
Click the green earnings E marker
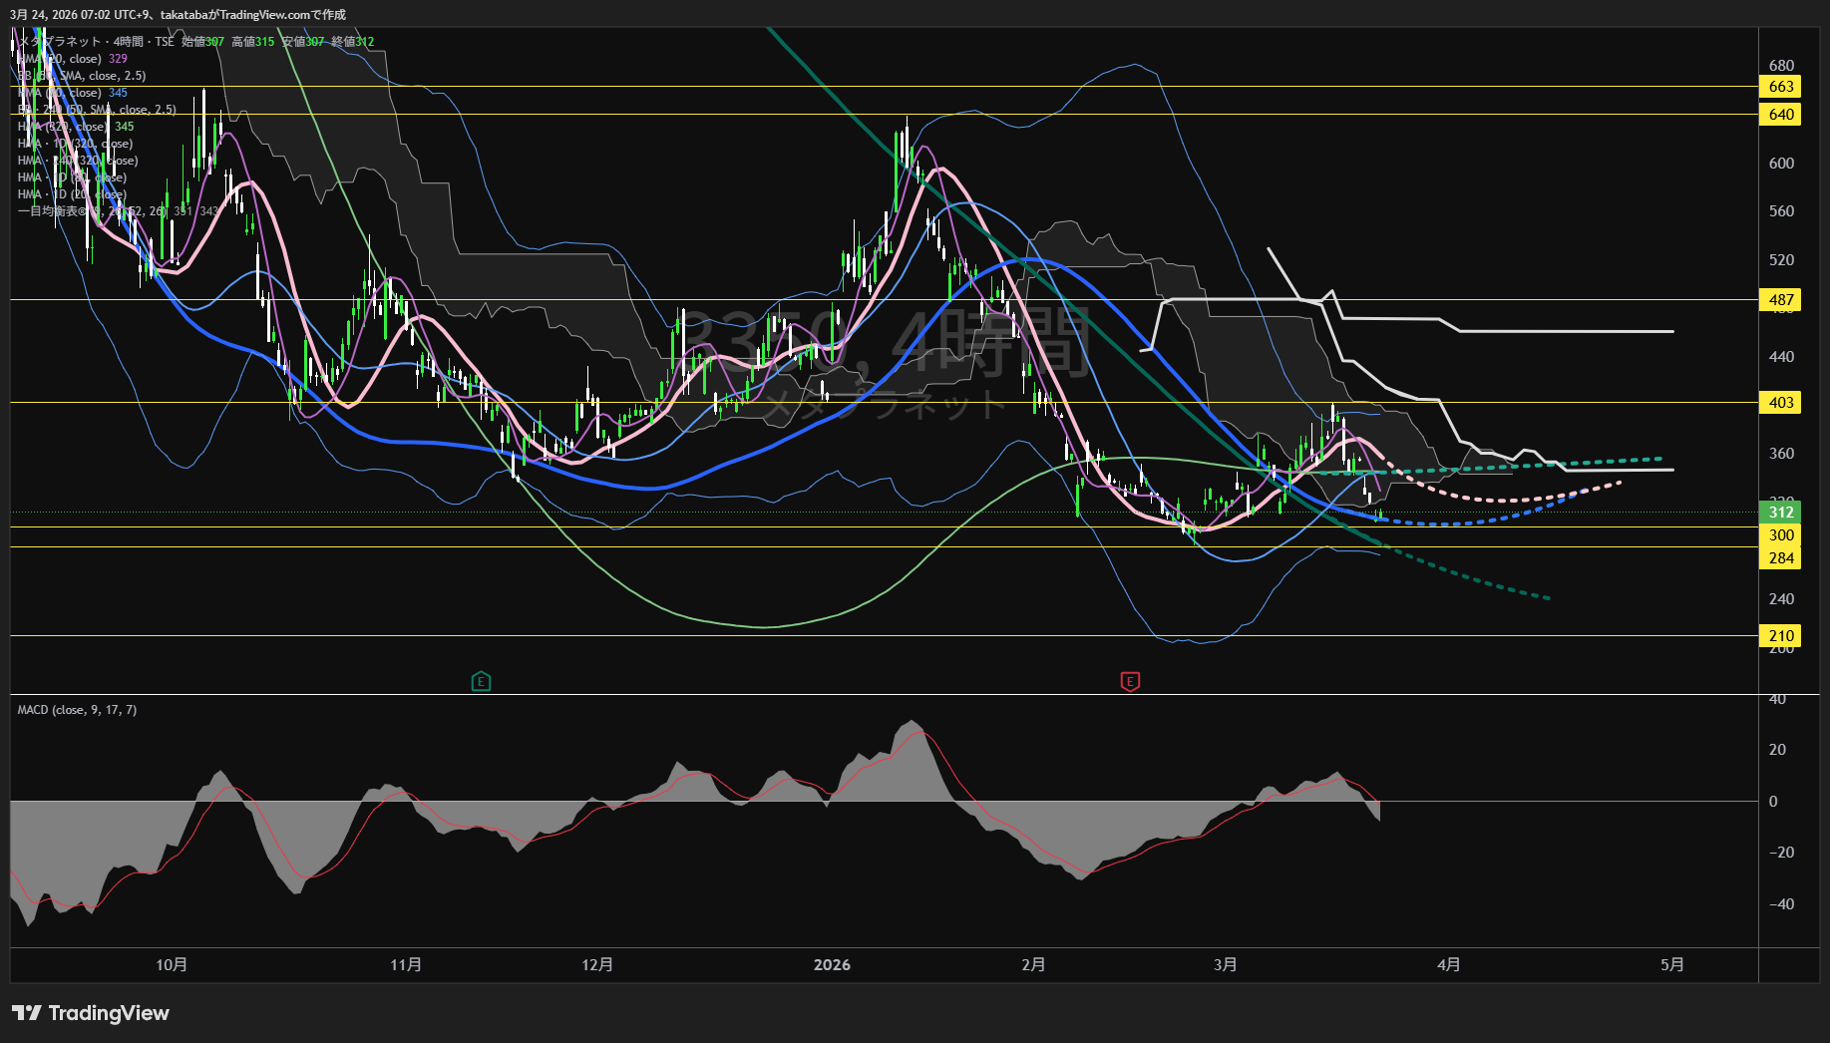pos(481,682)
